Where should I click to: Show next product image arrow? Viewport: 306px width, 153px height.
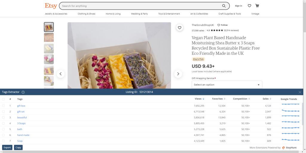point(178,74)
